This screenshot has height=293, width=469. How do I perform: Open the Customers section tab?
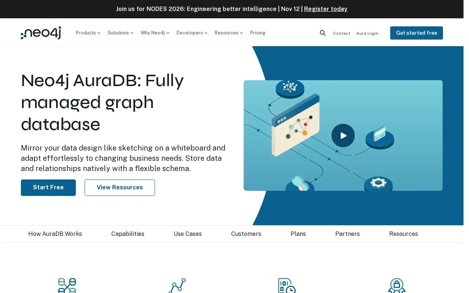click(246, 234)
